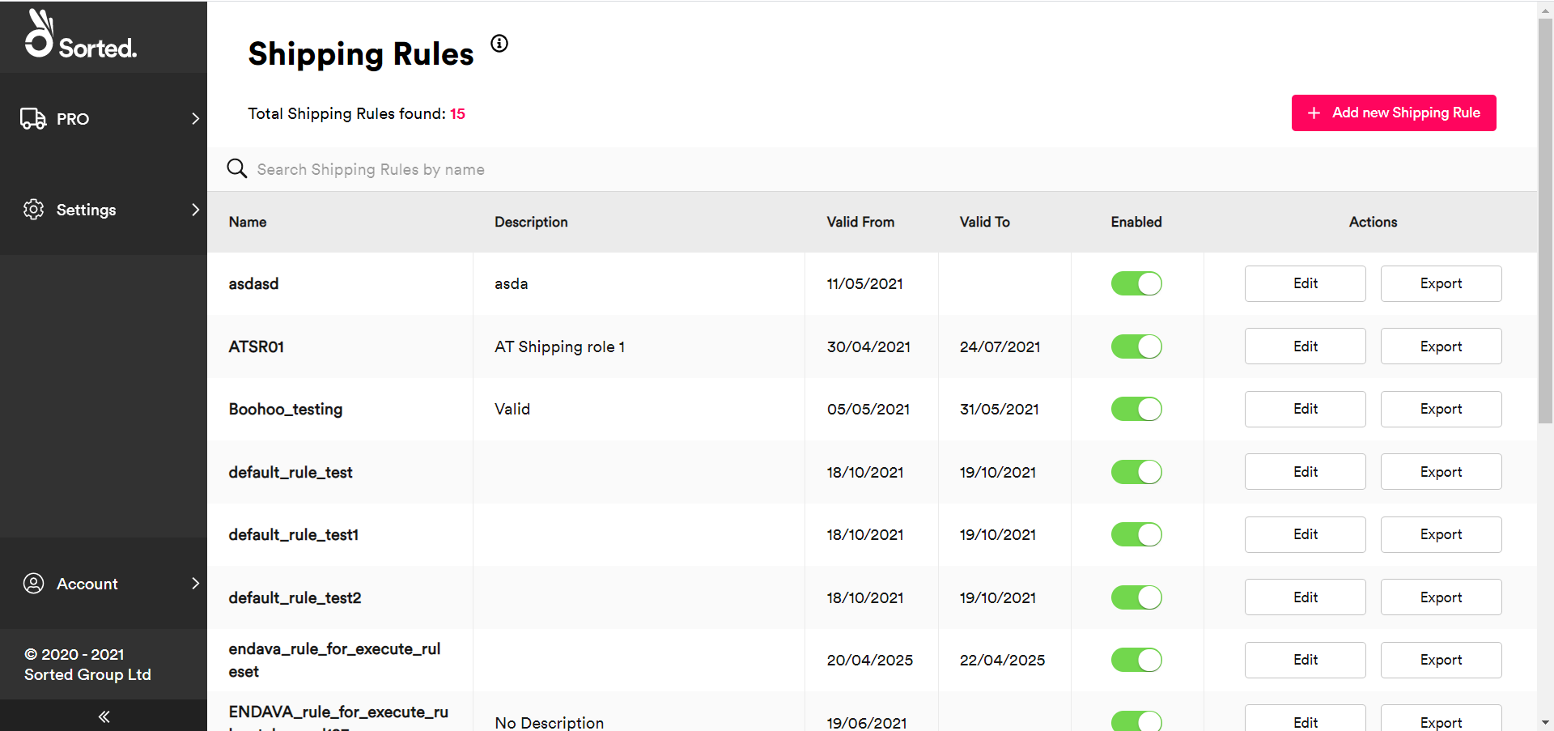
Task: Open the Settings menu item
Action: tap(104, 210)
